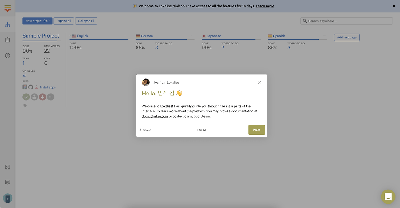Toggle the person circle project action
The height and width of the screenshot is (208, 400).
click(x=34, y=97)
